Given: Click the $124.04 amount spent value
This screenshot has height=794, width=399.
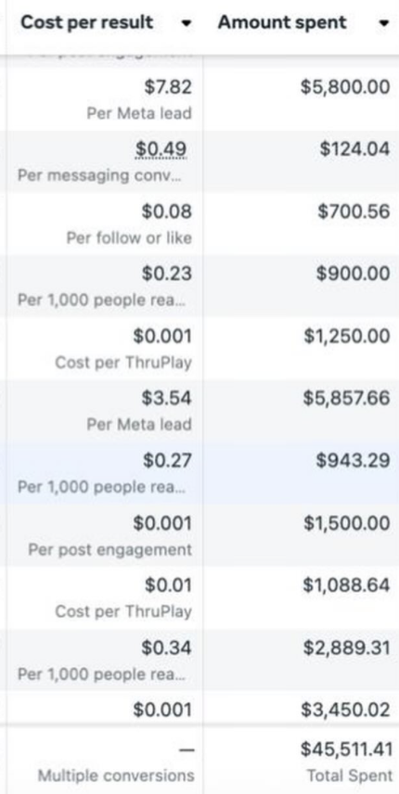Looking at the screenshot, I should point(355,148).
